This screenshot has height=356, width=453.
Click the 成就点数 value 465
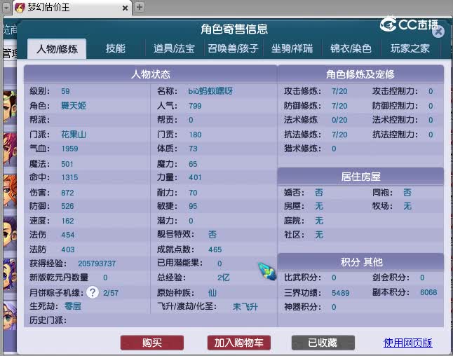coord(215,249)
